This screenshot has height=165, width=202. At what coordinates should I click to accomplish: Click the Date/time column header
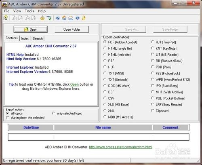31,127
